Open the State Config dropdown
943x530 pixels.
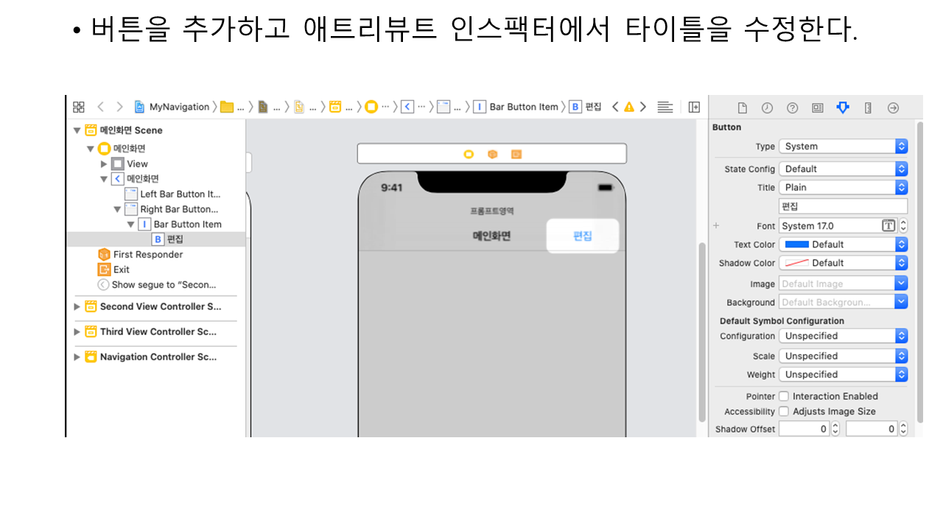(x=843, y=169)
